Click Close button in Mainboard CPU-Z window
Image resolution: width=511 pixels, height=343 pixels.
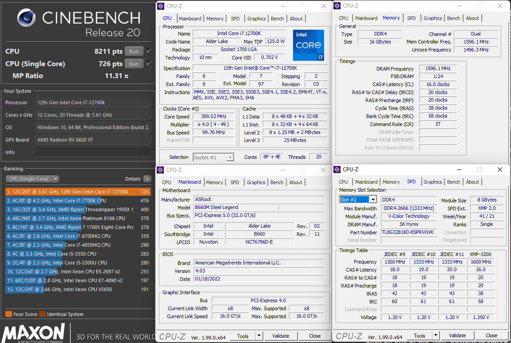coord(315,336)
